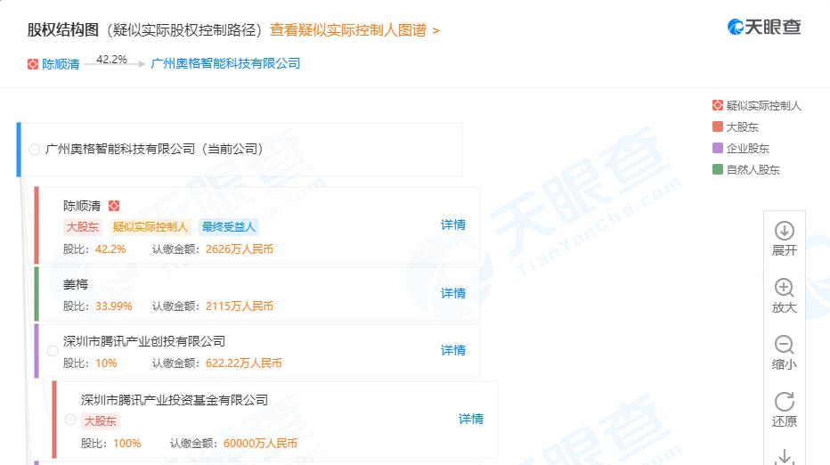Click 陈顺清 name in shareholder card
Screen dimensions: 830x465
click(82, 206)
